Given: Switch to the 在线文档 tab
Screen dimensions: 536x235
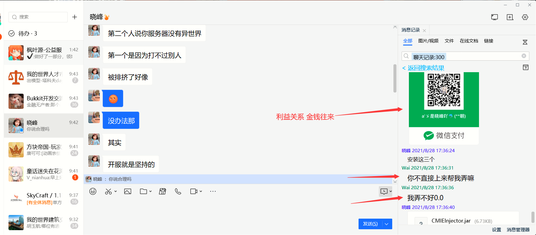Looking at the screenshot, I should (x=469, y=41).
